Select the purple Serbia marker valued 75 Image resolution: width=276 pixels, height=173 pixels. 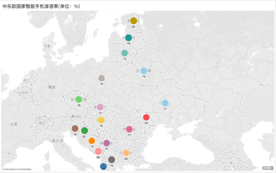107,143
